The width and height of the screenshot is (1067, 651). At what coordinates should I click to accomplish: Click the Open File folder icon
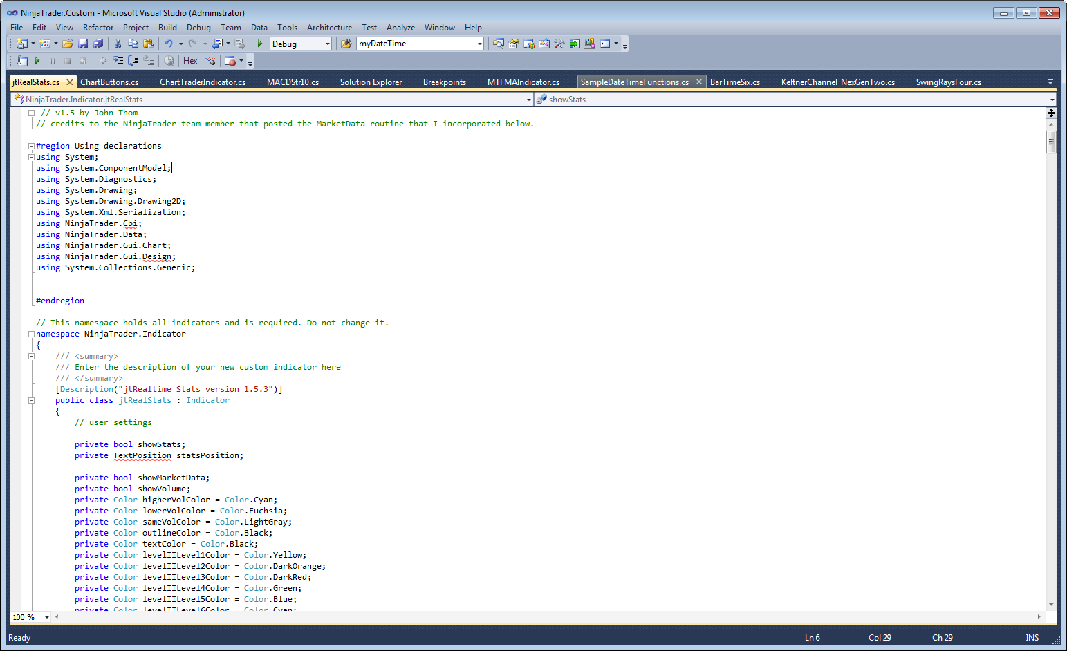coord(67,44)
